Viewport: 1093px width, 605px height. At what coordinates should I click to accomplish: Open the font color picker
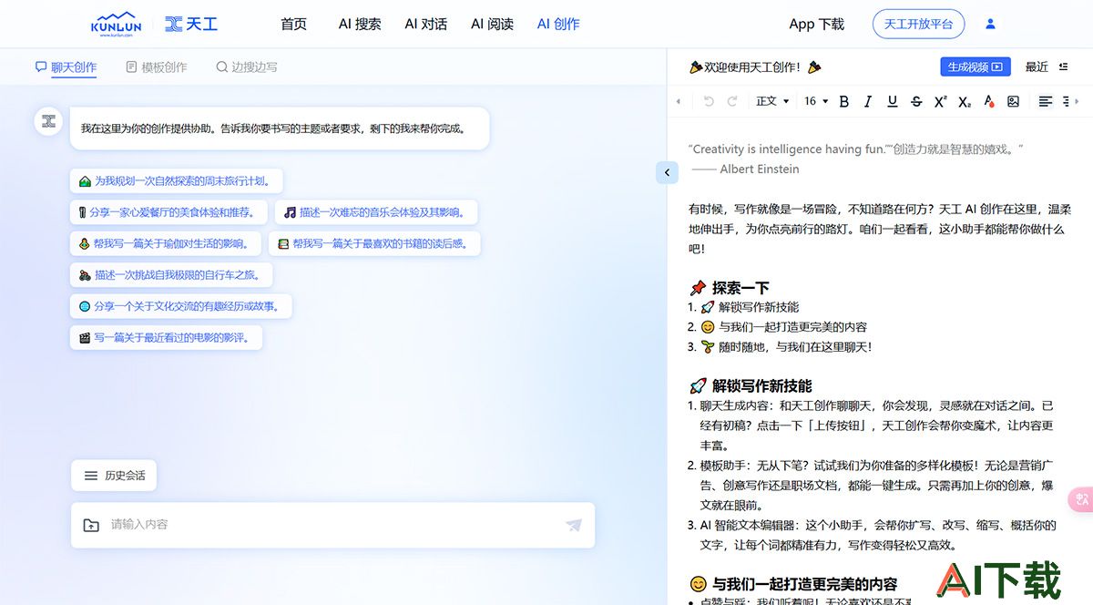[x=989, y=102]
